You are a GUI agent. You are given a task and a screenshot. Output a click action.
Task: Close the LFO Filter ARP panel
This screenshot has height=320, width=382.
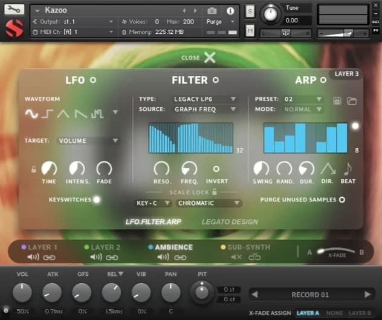point(209,57)
